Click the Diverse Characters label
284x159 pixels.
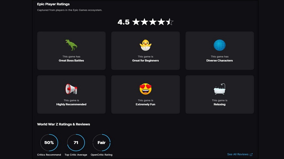click(219, 60)
